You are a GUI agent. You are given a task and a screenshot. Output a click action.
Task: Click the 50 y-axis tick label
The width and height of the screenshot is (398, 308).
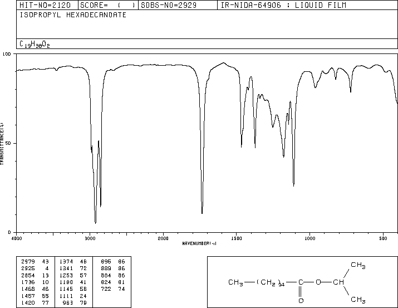coord(8,143)
